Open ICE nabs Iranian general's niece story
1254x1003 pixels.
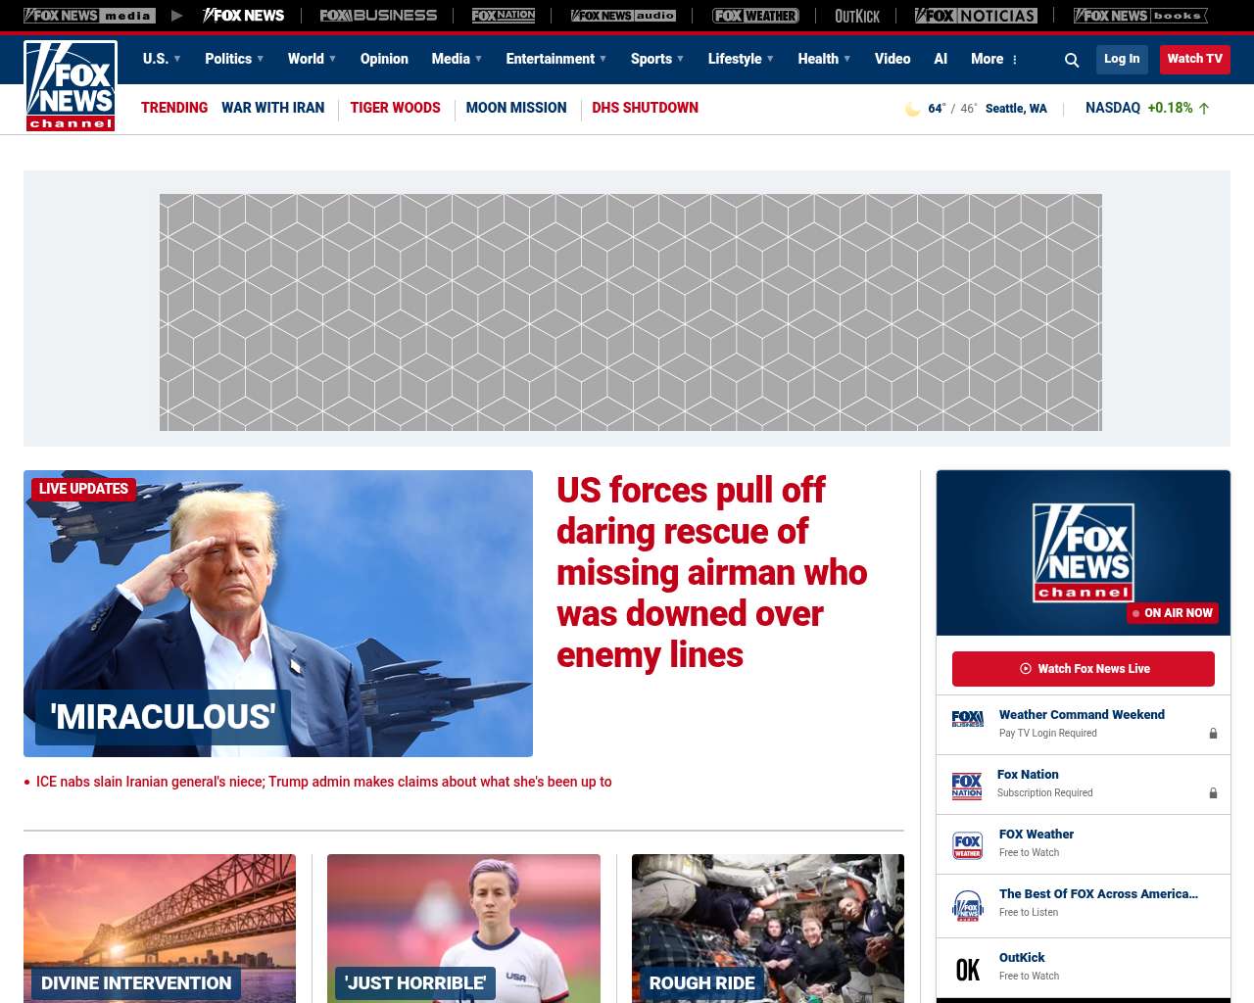(x=323, y=782)
